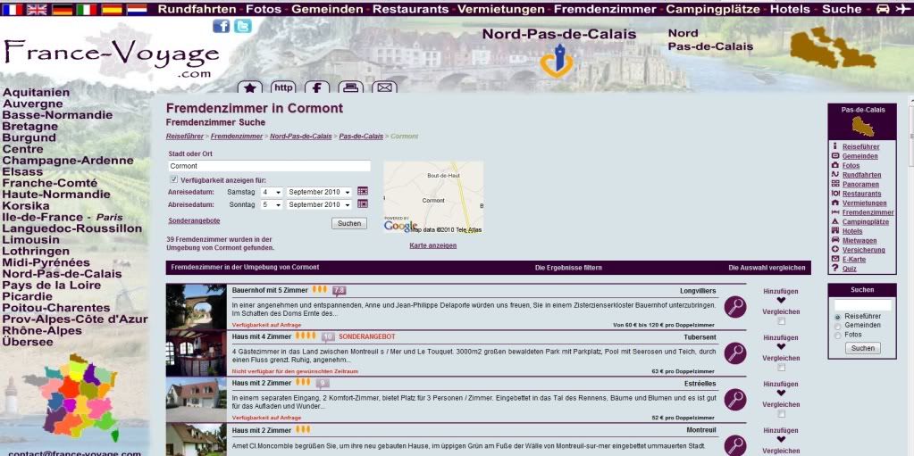Click Suchen button in sidebar box
914x456 pixels.
pos(863,348)
